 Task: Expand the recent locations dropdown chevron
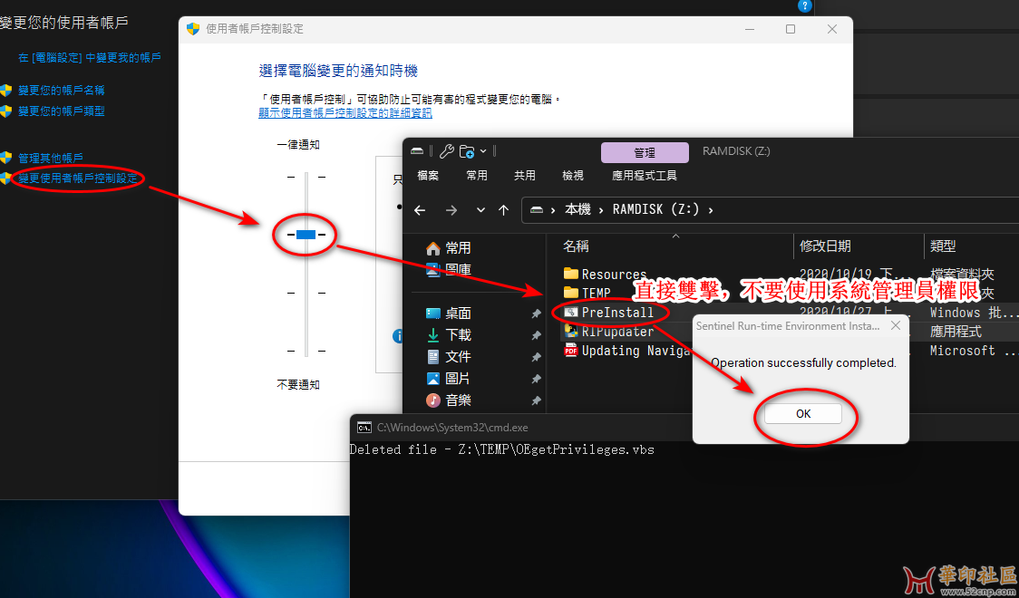click(480, 210)
